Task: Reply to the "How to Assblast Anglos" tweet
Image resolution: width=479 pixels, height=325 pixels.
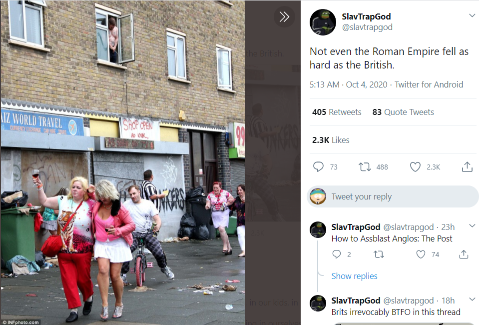Action: 336,254
